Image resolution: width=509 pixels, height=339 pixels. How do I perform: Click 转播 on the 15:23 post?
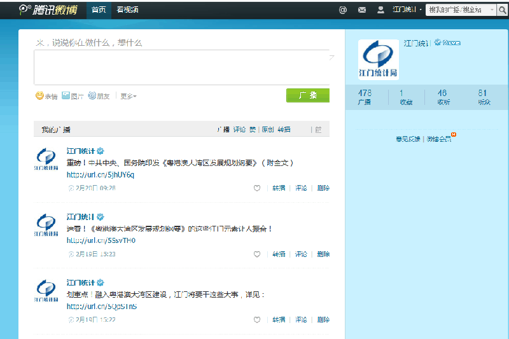pyautogui.click(x=279, y=254)
